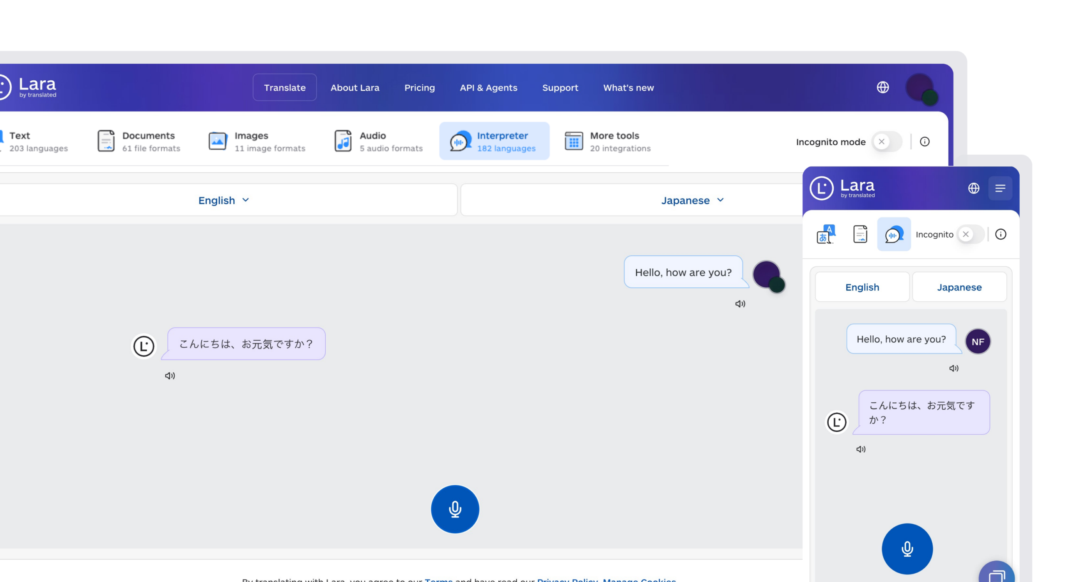The height and width of the screenshot is (582, 1065).
Task: Open the Terms link
Action: point(438,580)
